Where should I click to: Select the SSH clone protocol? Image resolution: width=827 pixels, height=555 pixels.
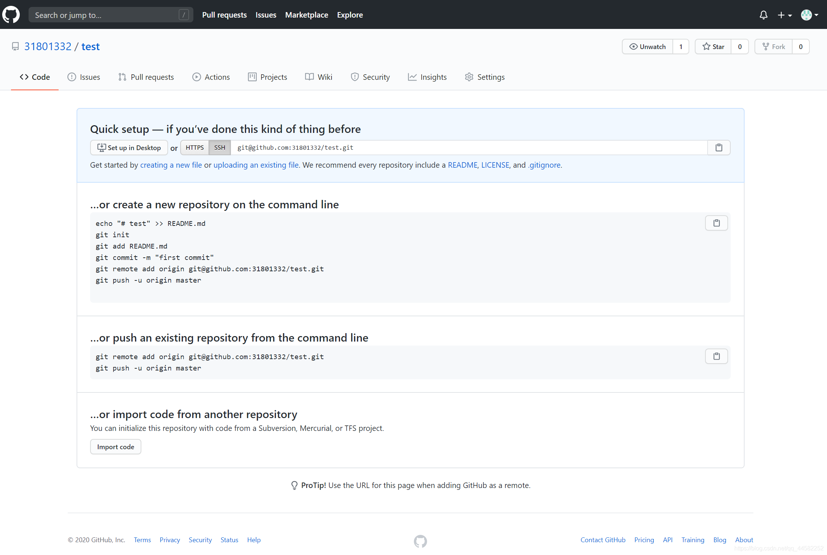[x=220, y=148]
